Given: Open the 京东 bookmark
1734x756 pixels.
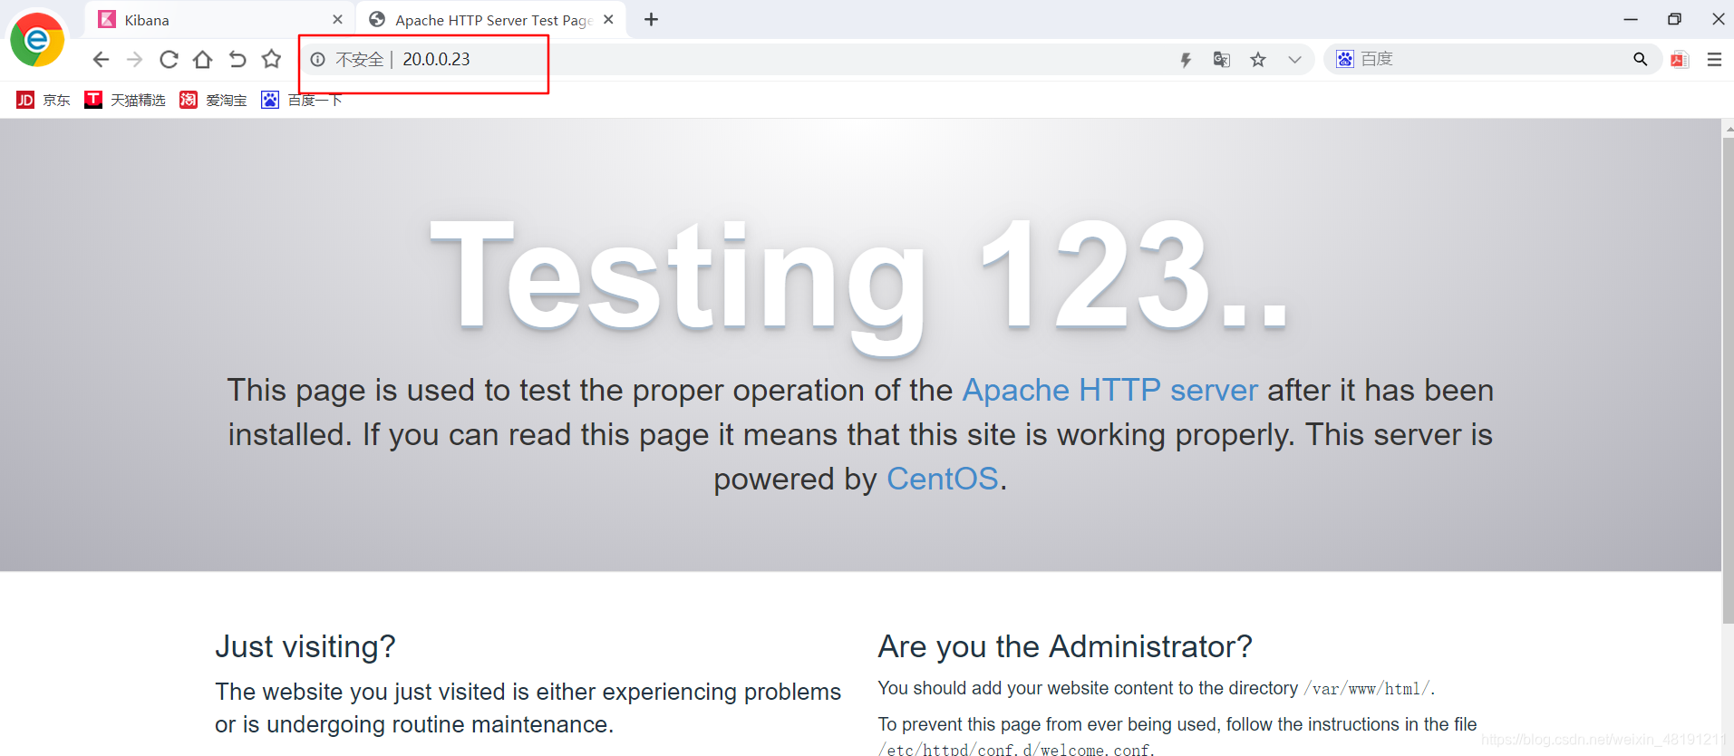Looking at the screenshot, I should point(43,100).
